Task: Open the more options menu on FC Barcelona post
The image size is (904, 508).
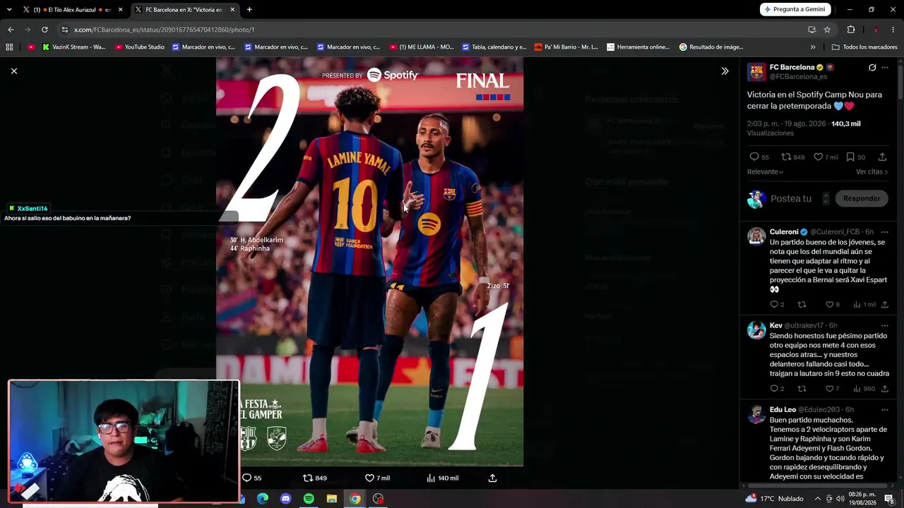Action: point(885,68)
